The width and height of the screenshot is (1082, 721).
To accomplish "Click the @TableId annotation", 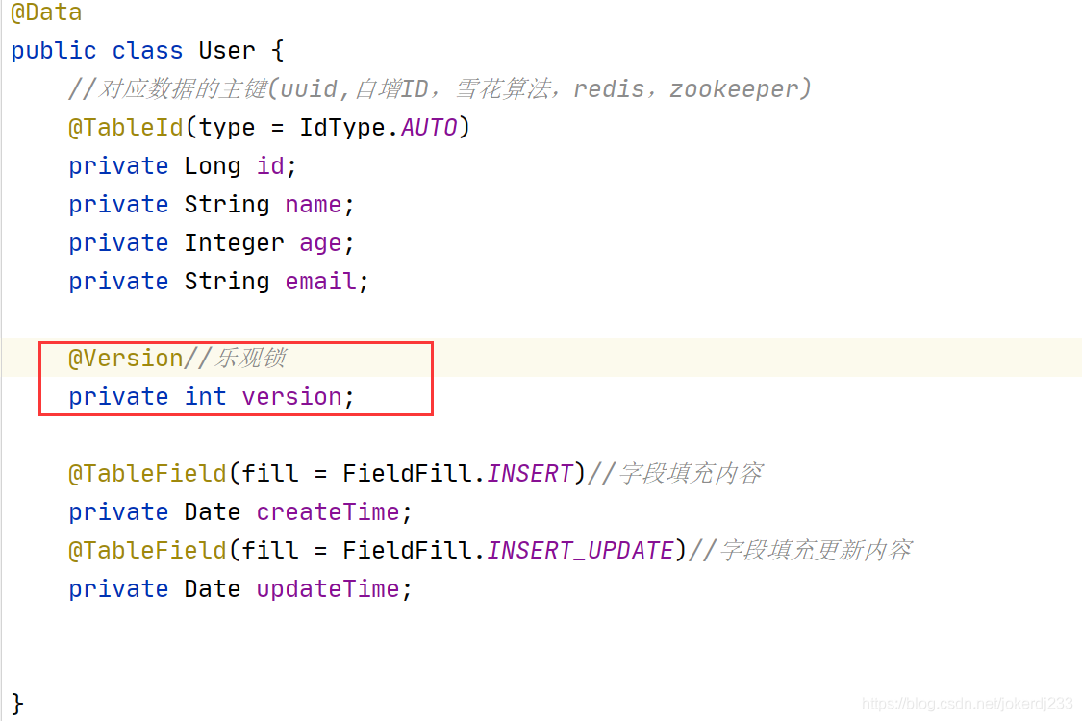I will click(x=126, y=128).
